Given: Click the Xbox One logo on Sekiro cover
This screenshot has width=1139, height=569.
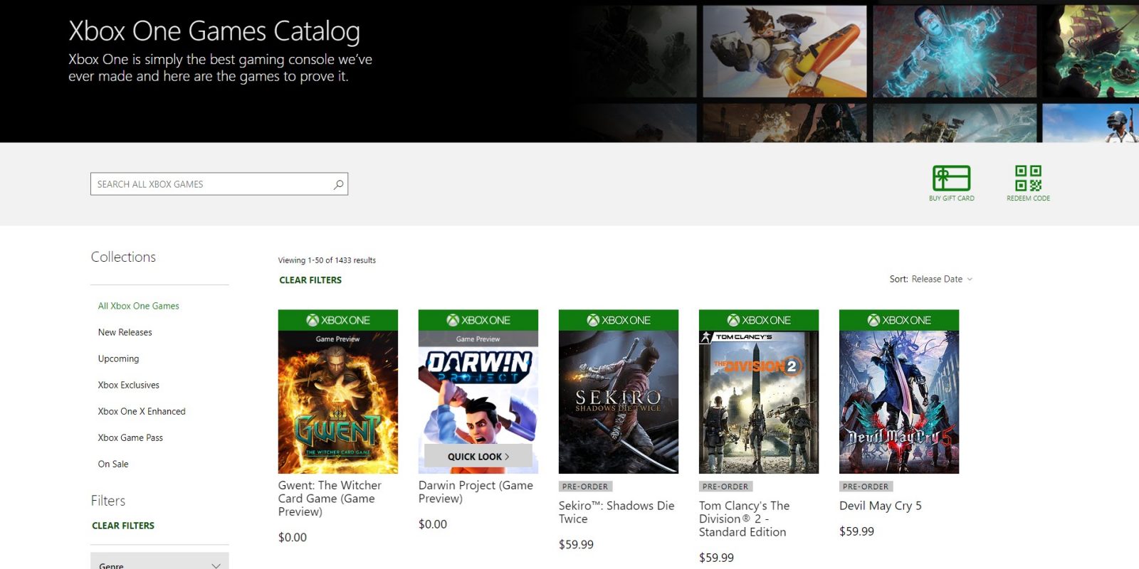Looking at the screenshot, I should pyautogui.click(x=619, y=320).
